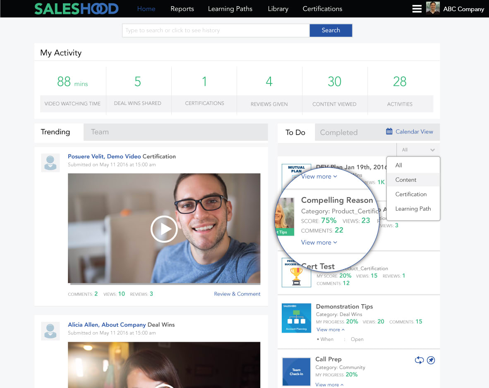
Task: Open the Cert Test trophy thumbnail
Action: (296, 273)
